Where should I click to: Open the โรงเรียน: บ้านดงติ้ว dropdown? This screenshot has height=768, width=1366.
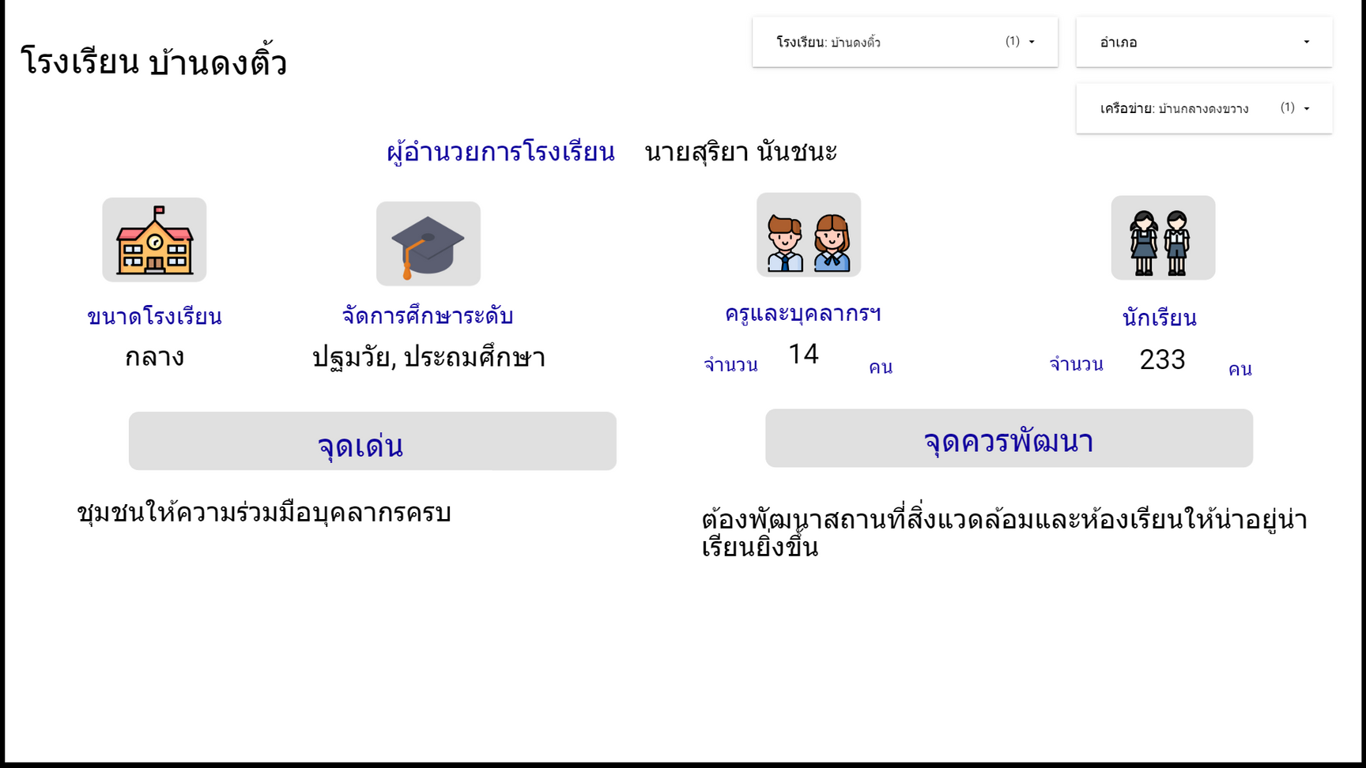[904, 42]
